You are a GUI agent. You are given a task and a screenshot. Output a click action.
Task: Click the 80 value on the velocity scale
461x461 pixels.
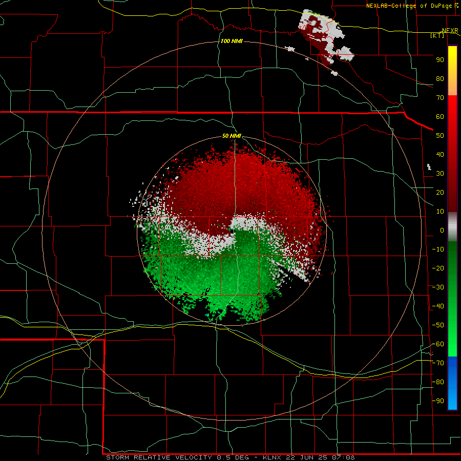point(440,79)
